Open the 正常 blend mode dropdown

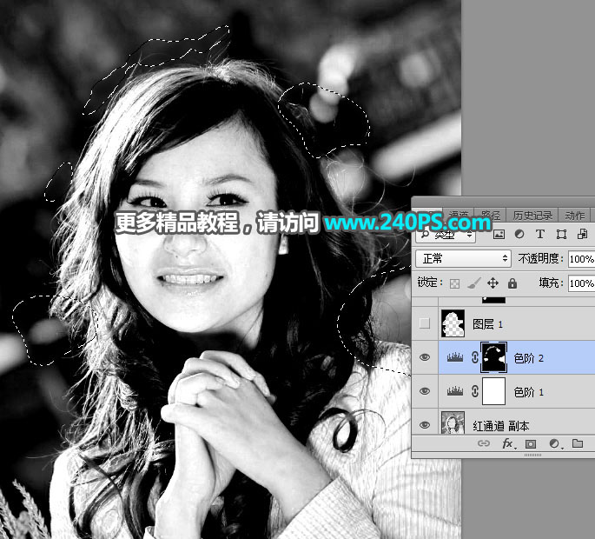(463, 259)
